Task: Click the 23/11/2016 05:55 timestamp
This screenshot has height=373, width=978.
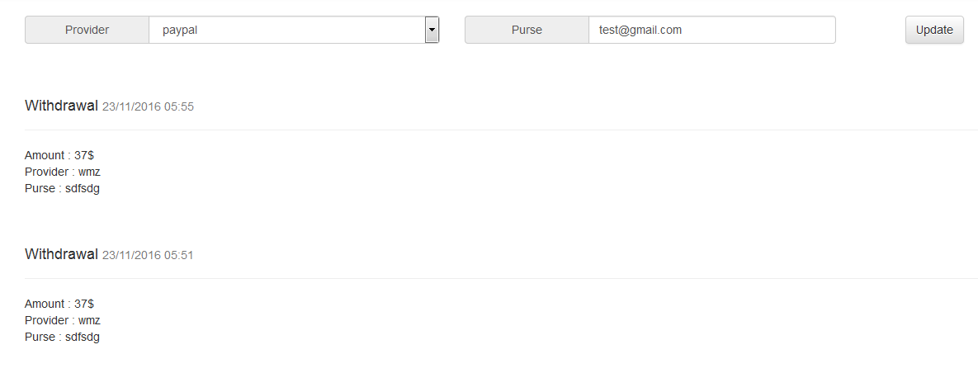Action: tap(148, 106)
